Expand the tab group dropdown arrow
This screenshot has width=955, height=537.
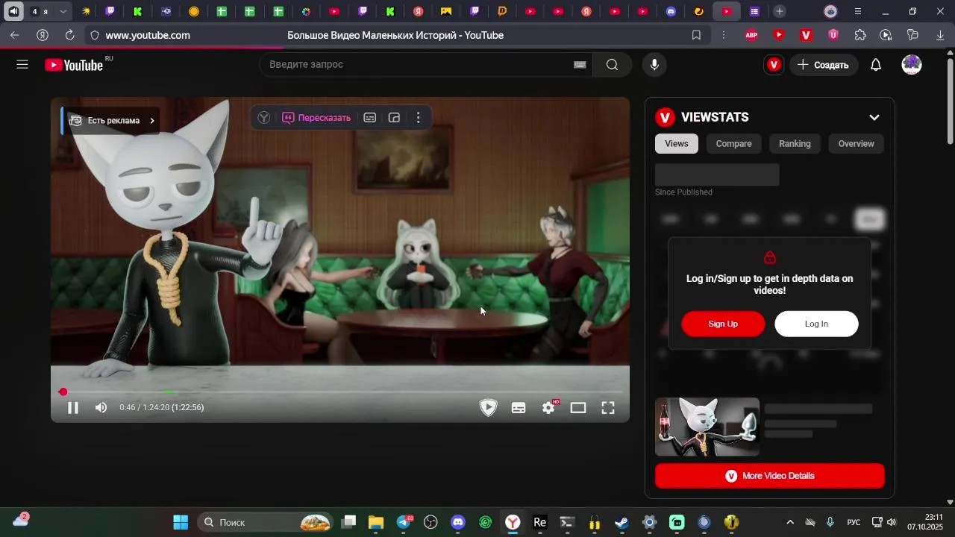pyautogui.click(x=63, y=11)
